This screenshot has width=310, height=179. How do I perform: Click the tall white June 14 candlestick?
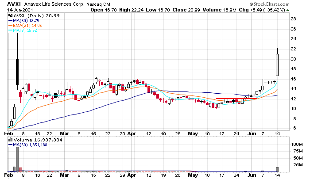[x=277, y=65]
